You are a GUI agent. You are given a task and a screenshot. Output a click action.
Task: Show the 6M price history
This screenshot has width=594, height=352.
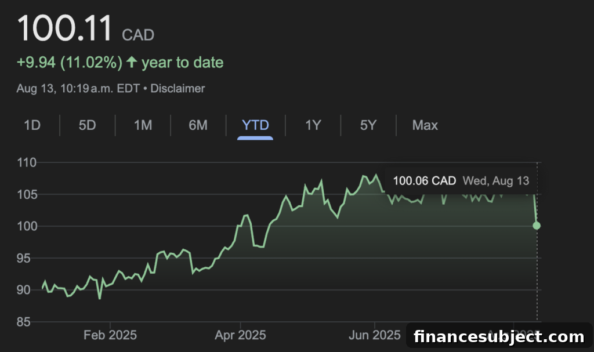[198, 125]
